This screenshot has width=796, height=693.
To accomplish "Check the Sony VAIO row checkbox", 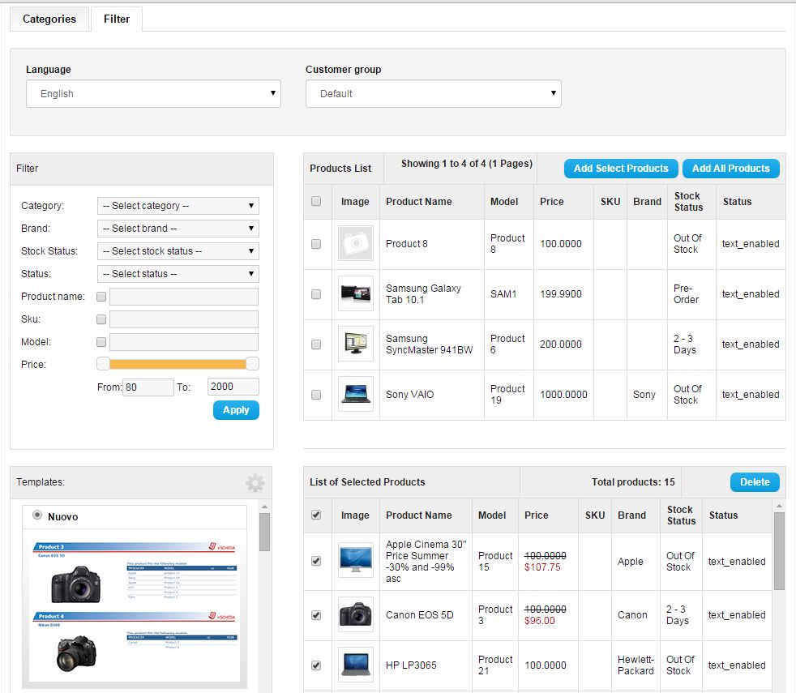I will pos(316,395).
